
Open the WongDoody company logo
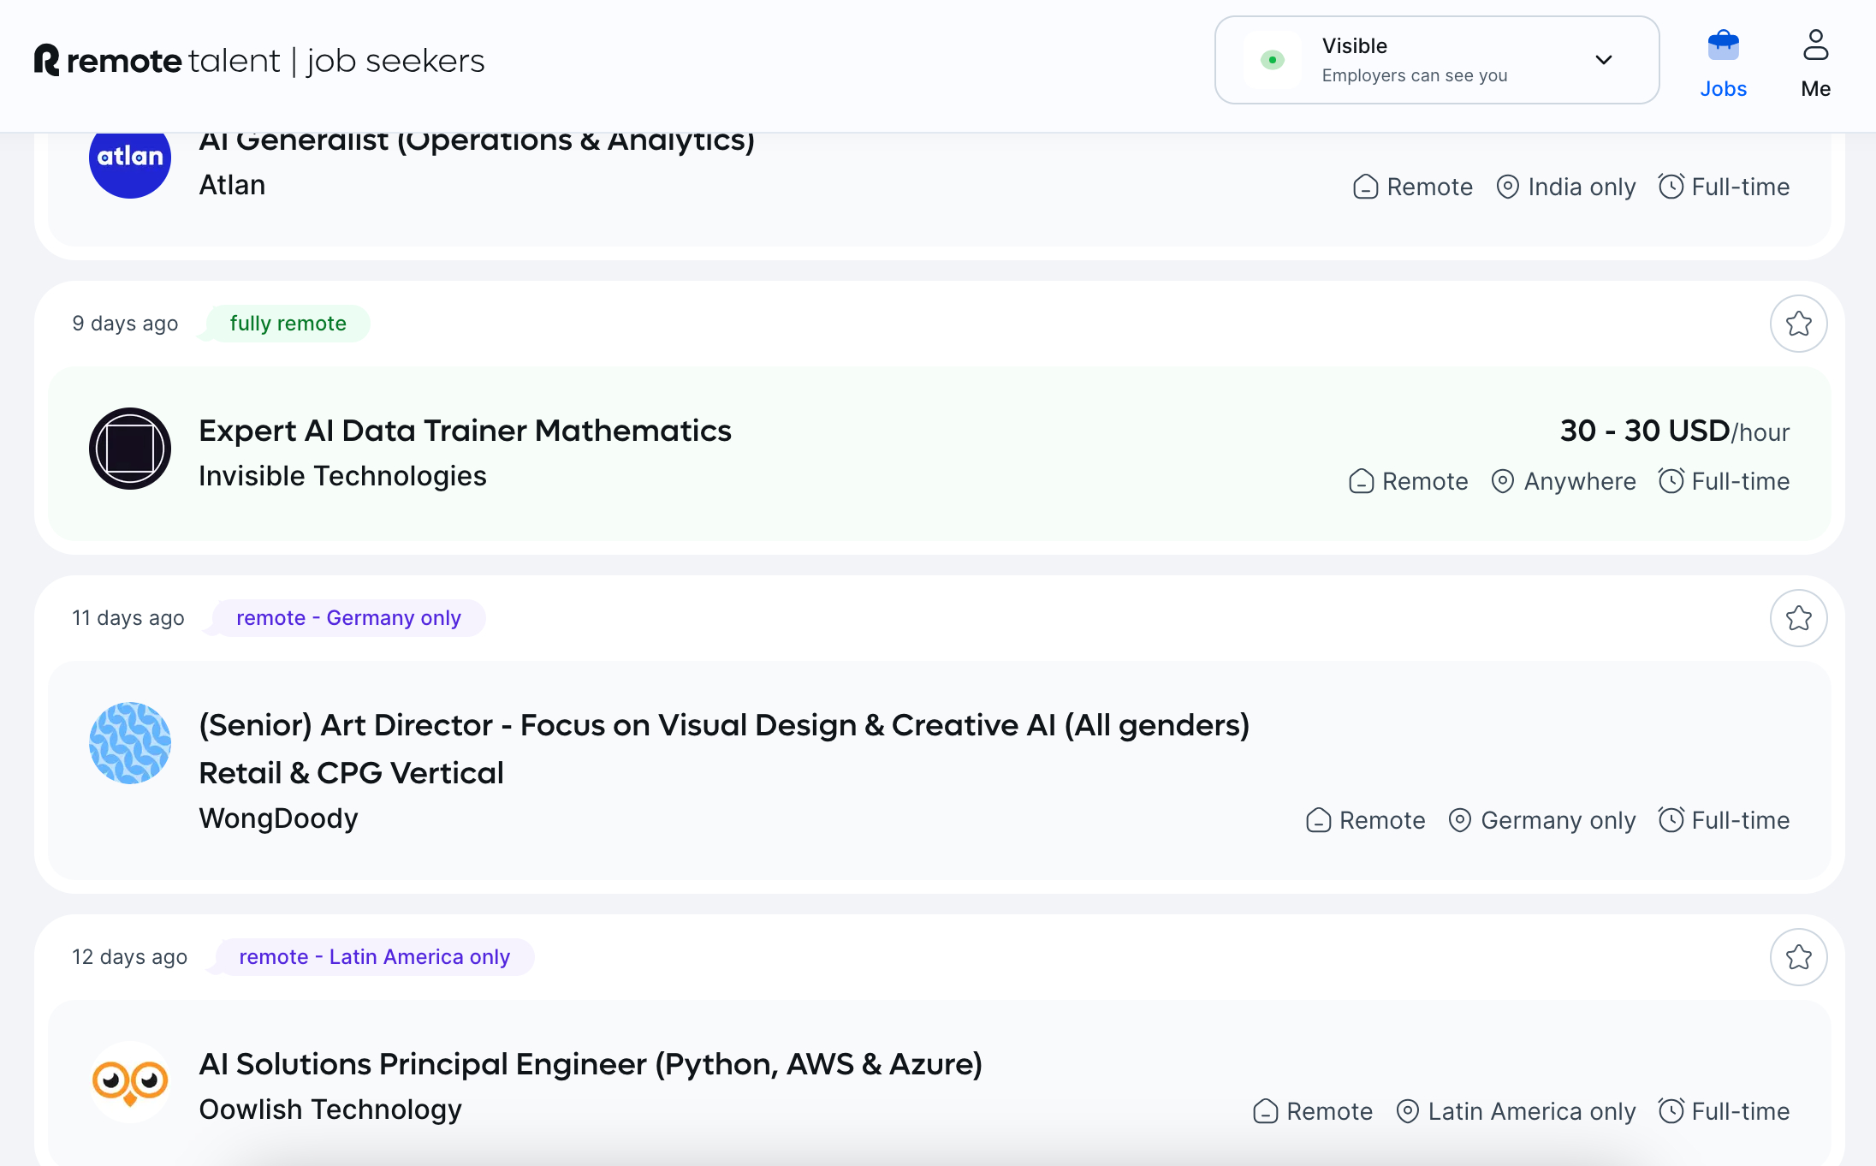point(130,743)
